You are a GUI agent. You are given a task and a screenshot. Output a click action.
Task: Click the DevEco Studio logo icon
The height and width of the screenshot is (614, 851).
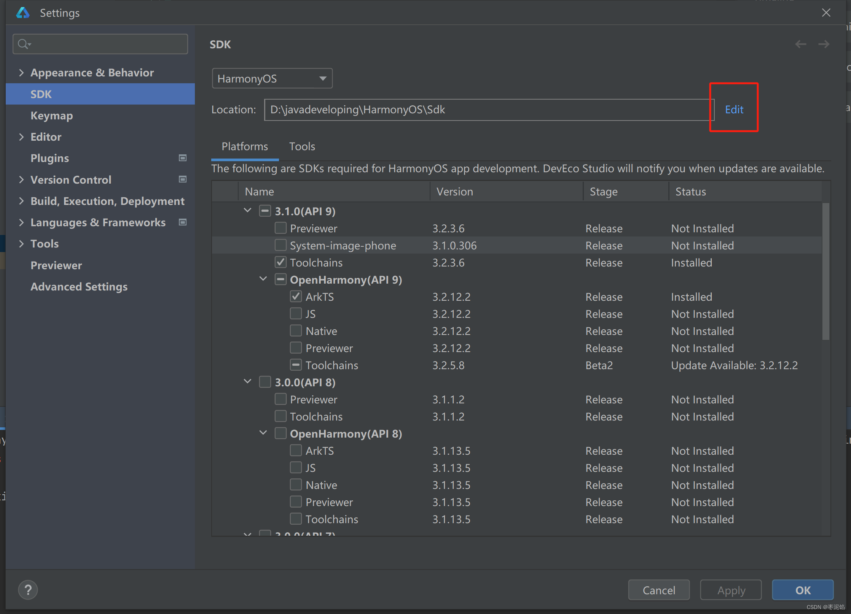[x=23, y=13]
